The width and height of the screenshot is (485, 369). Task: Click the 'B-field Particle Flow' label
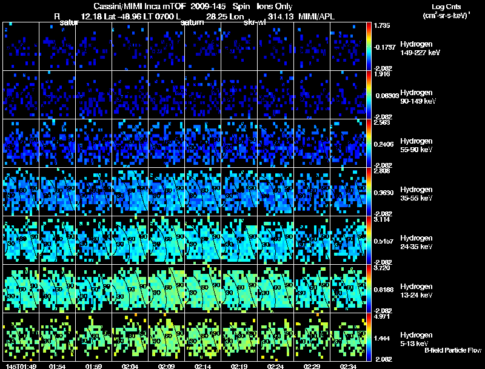coord(453,350)
